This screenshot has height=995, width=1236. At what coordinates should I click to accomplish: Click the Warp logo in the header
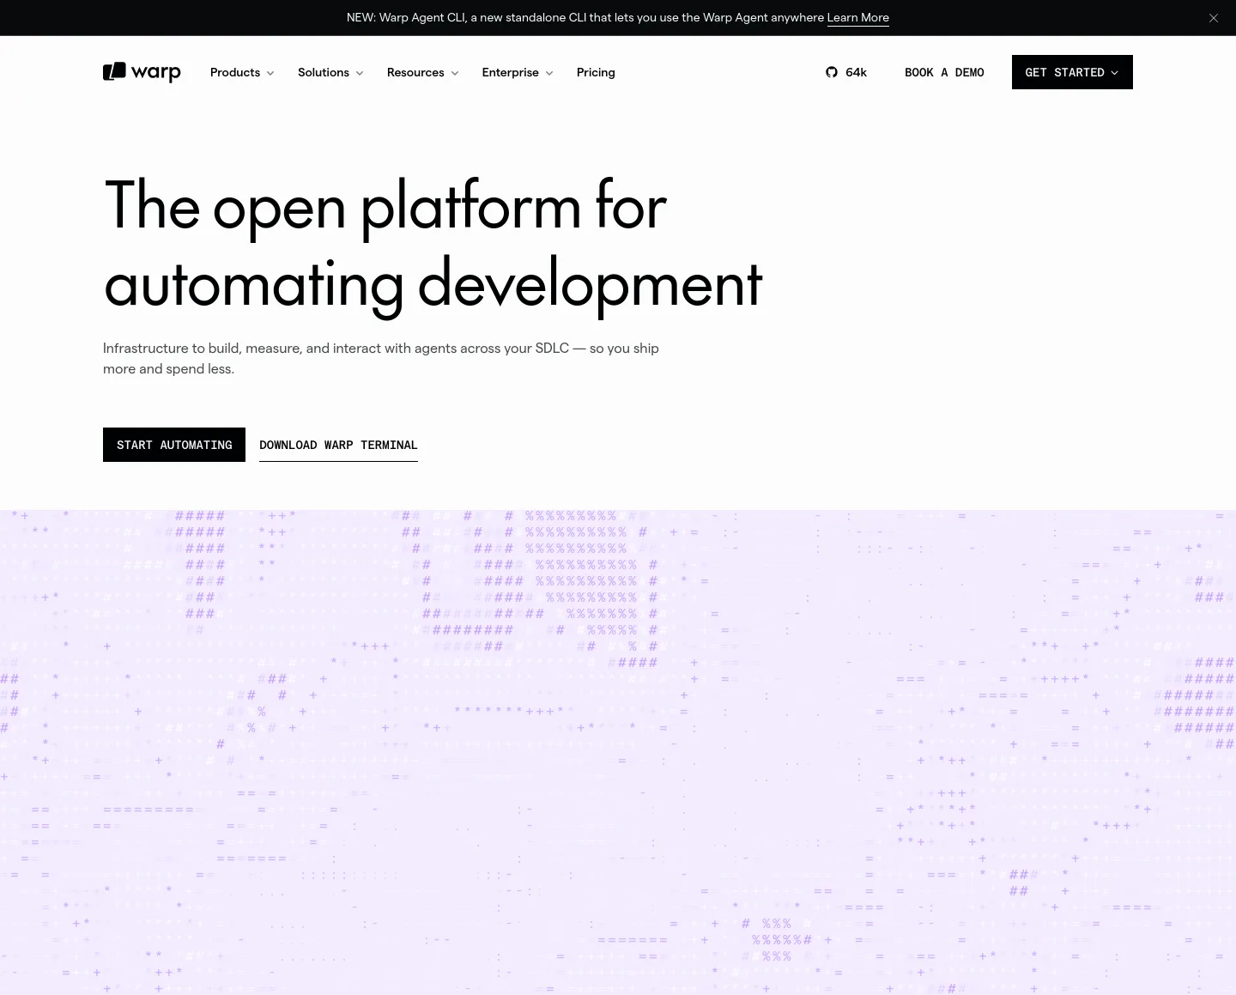pyautogui.click(x=142, y=72)
